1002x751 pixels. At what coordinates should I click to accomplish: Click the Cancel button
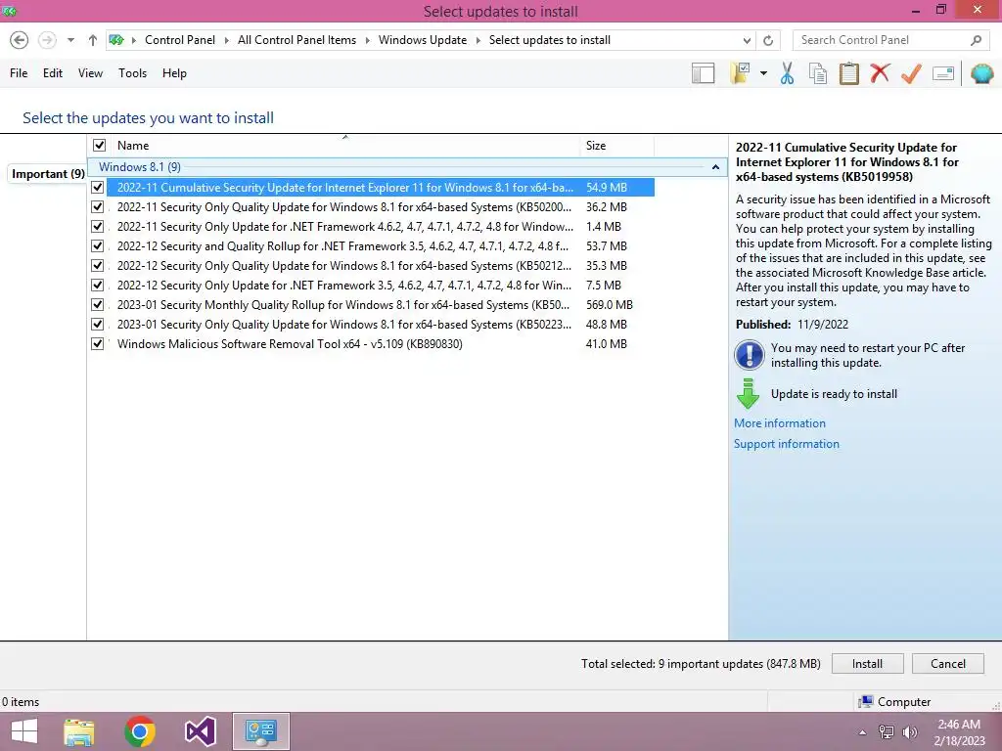click(947, 664)
